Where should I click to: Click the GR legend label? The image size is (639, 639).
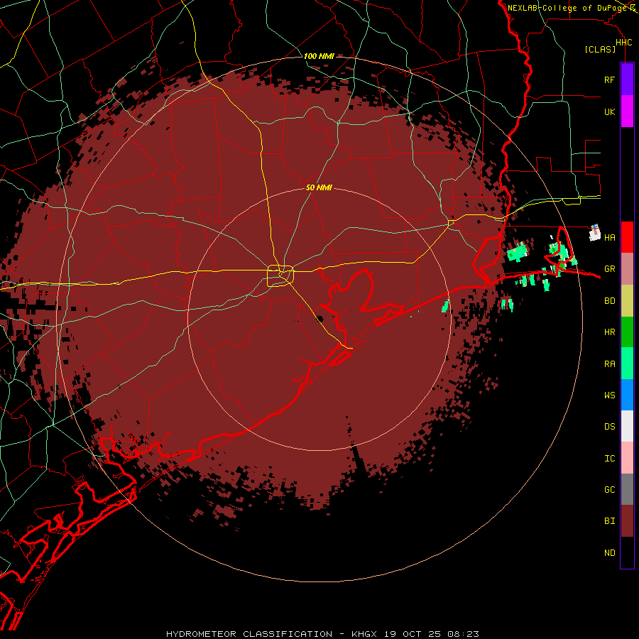[609, 269]
